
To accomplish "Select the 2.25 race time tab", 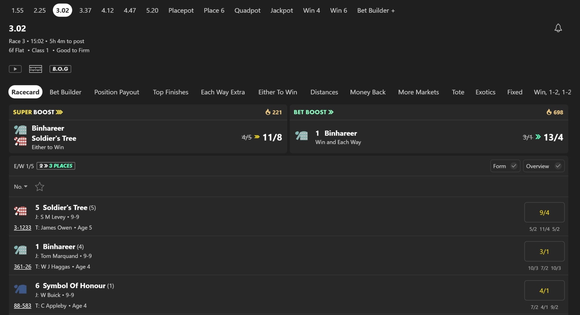I will coord(40,10).
